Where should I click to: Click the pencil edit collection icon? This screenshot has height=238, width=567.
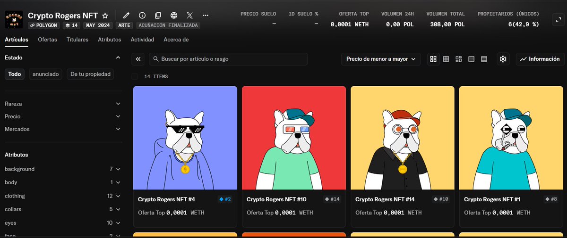(x=126, y=16)
